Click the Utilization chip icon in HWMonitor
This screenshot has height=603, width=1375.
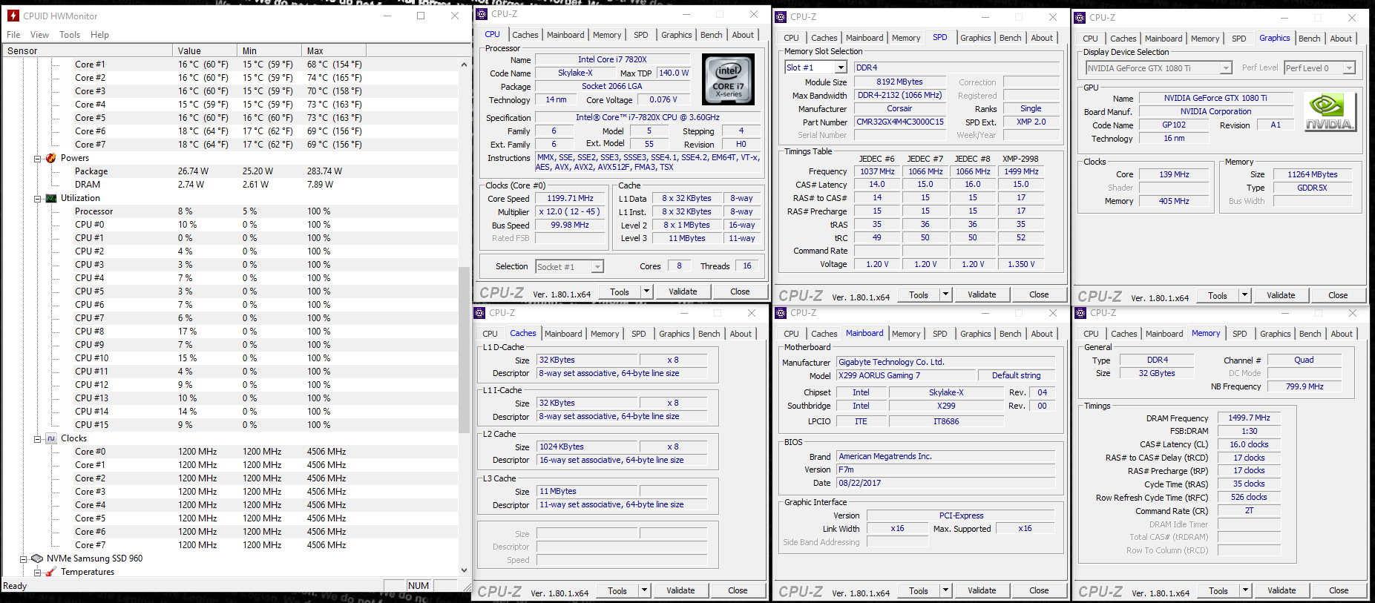coord(51,198)
